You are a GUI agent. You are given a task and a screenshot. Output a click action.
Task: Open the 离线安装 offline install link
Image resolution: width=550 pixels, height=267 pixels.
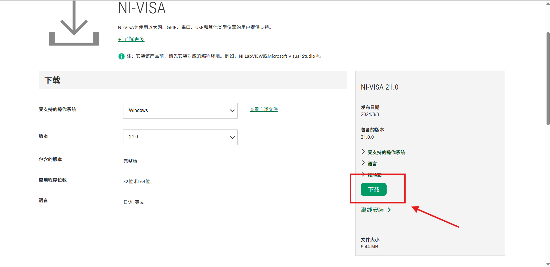pyautogui.click(x=372, y=210)
